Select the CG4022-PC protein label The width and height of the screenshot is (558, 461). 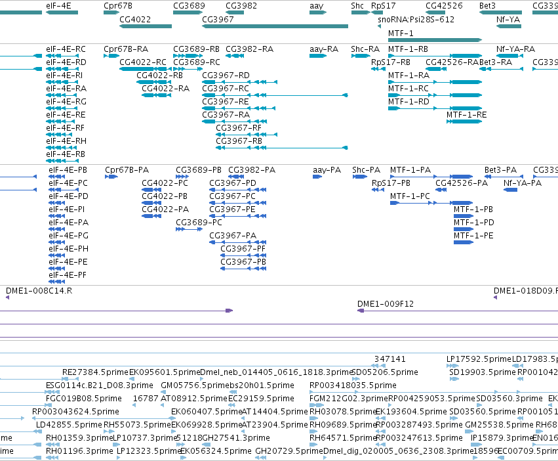[165, 183]
